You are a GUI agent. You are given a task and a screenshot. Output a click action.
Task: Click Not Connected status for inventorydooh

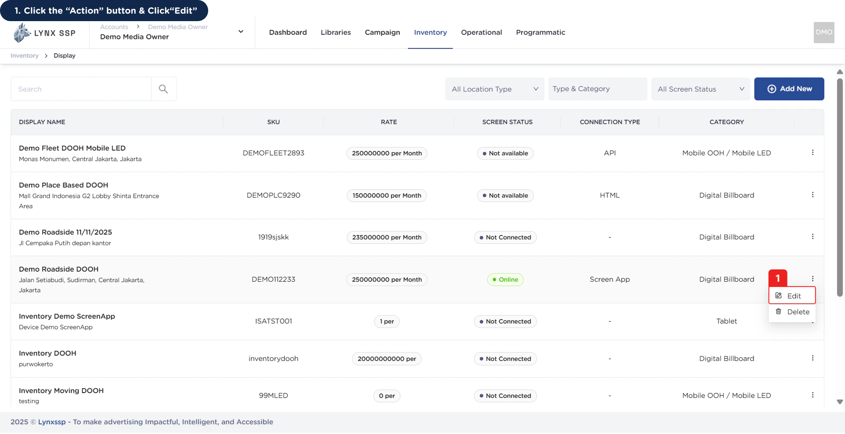505,359
